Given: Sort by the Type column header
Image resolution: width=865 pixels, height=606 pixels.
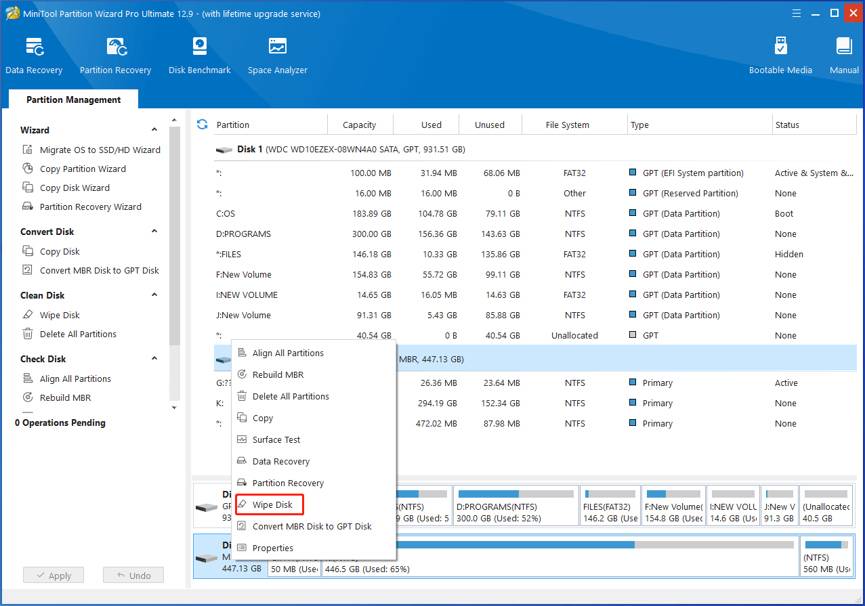Looking at the screenshot, I should pyautogui.click(x=700, y=125).
